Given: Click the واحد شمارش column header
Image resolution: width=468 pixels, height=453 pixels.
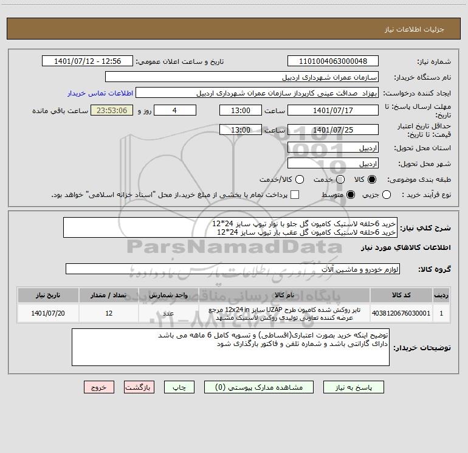Looking at the screenshot, I should [168, 295].
